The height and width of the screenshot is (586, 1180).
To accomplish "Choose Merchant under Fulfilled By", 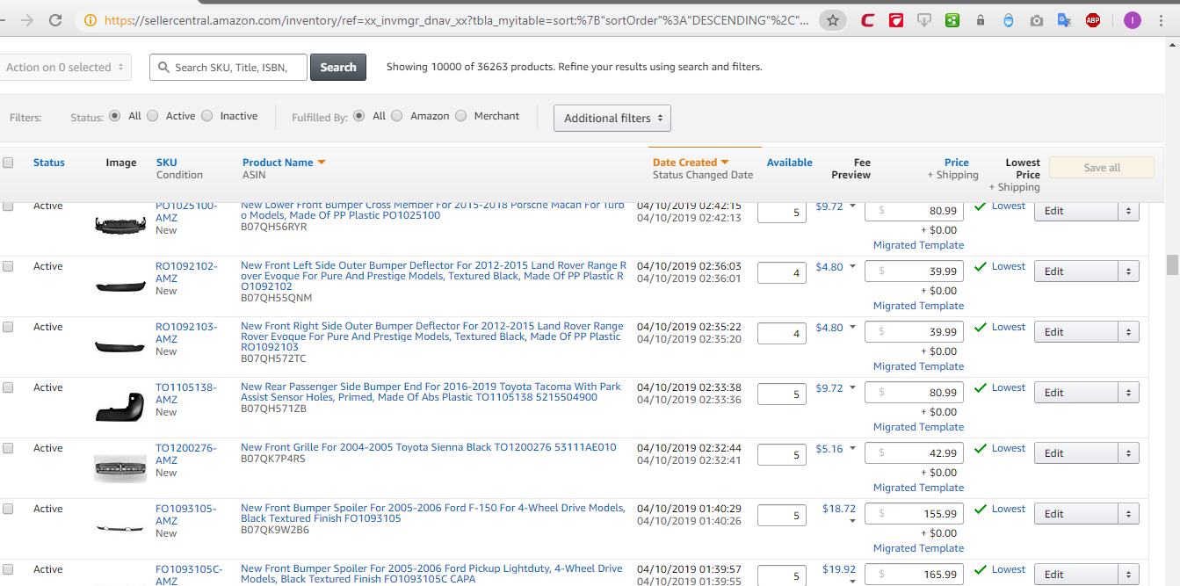I will coord(460,115).
